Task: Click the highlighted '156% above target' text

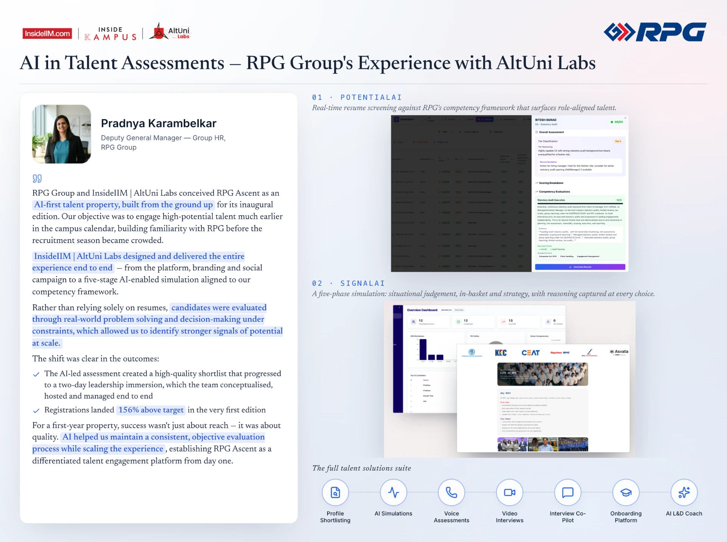Action: [x=151, y=410]
